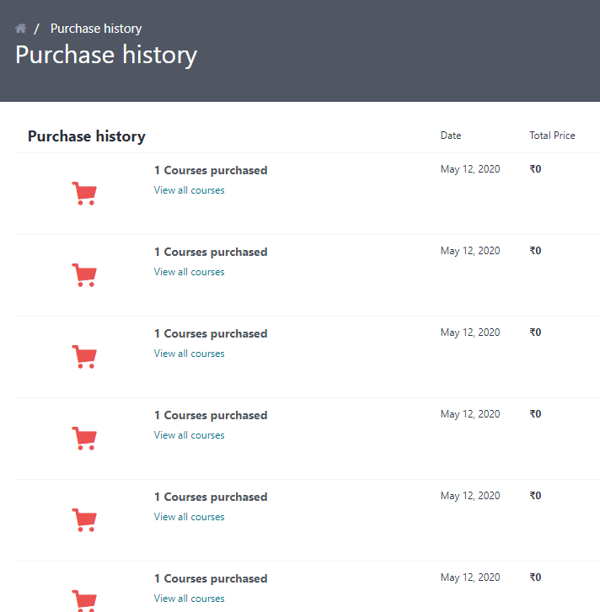This screenshot has width=600, height=612.
Task: Open "View all courses" for fifth purchase
Action: coord(189,517)
